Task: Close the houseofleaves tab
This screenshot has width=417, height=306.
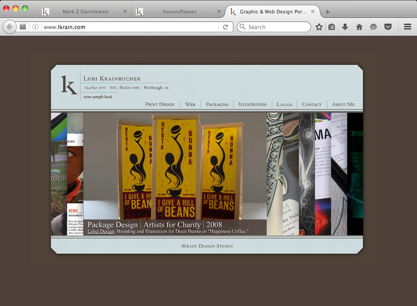Action: [219, 12]
